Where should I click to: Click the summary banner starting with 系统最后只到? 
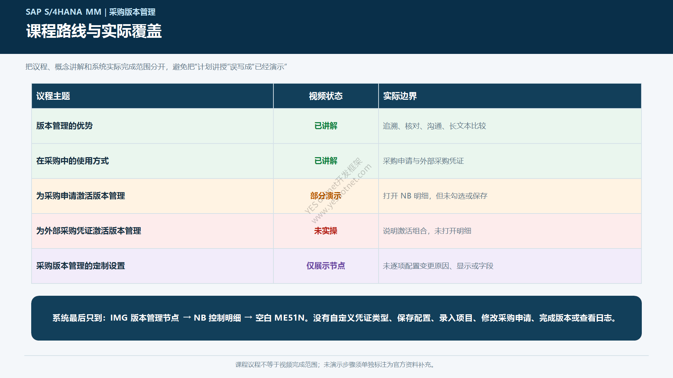(x=336, y=318)
